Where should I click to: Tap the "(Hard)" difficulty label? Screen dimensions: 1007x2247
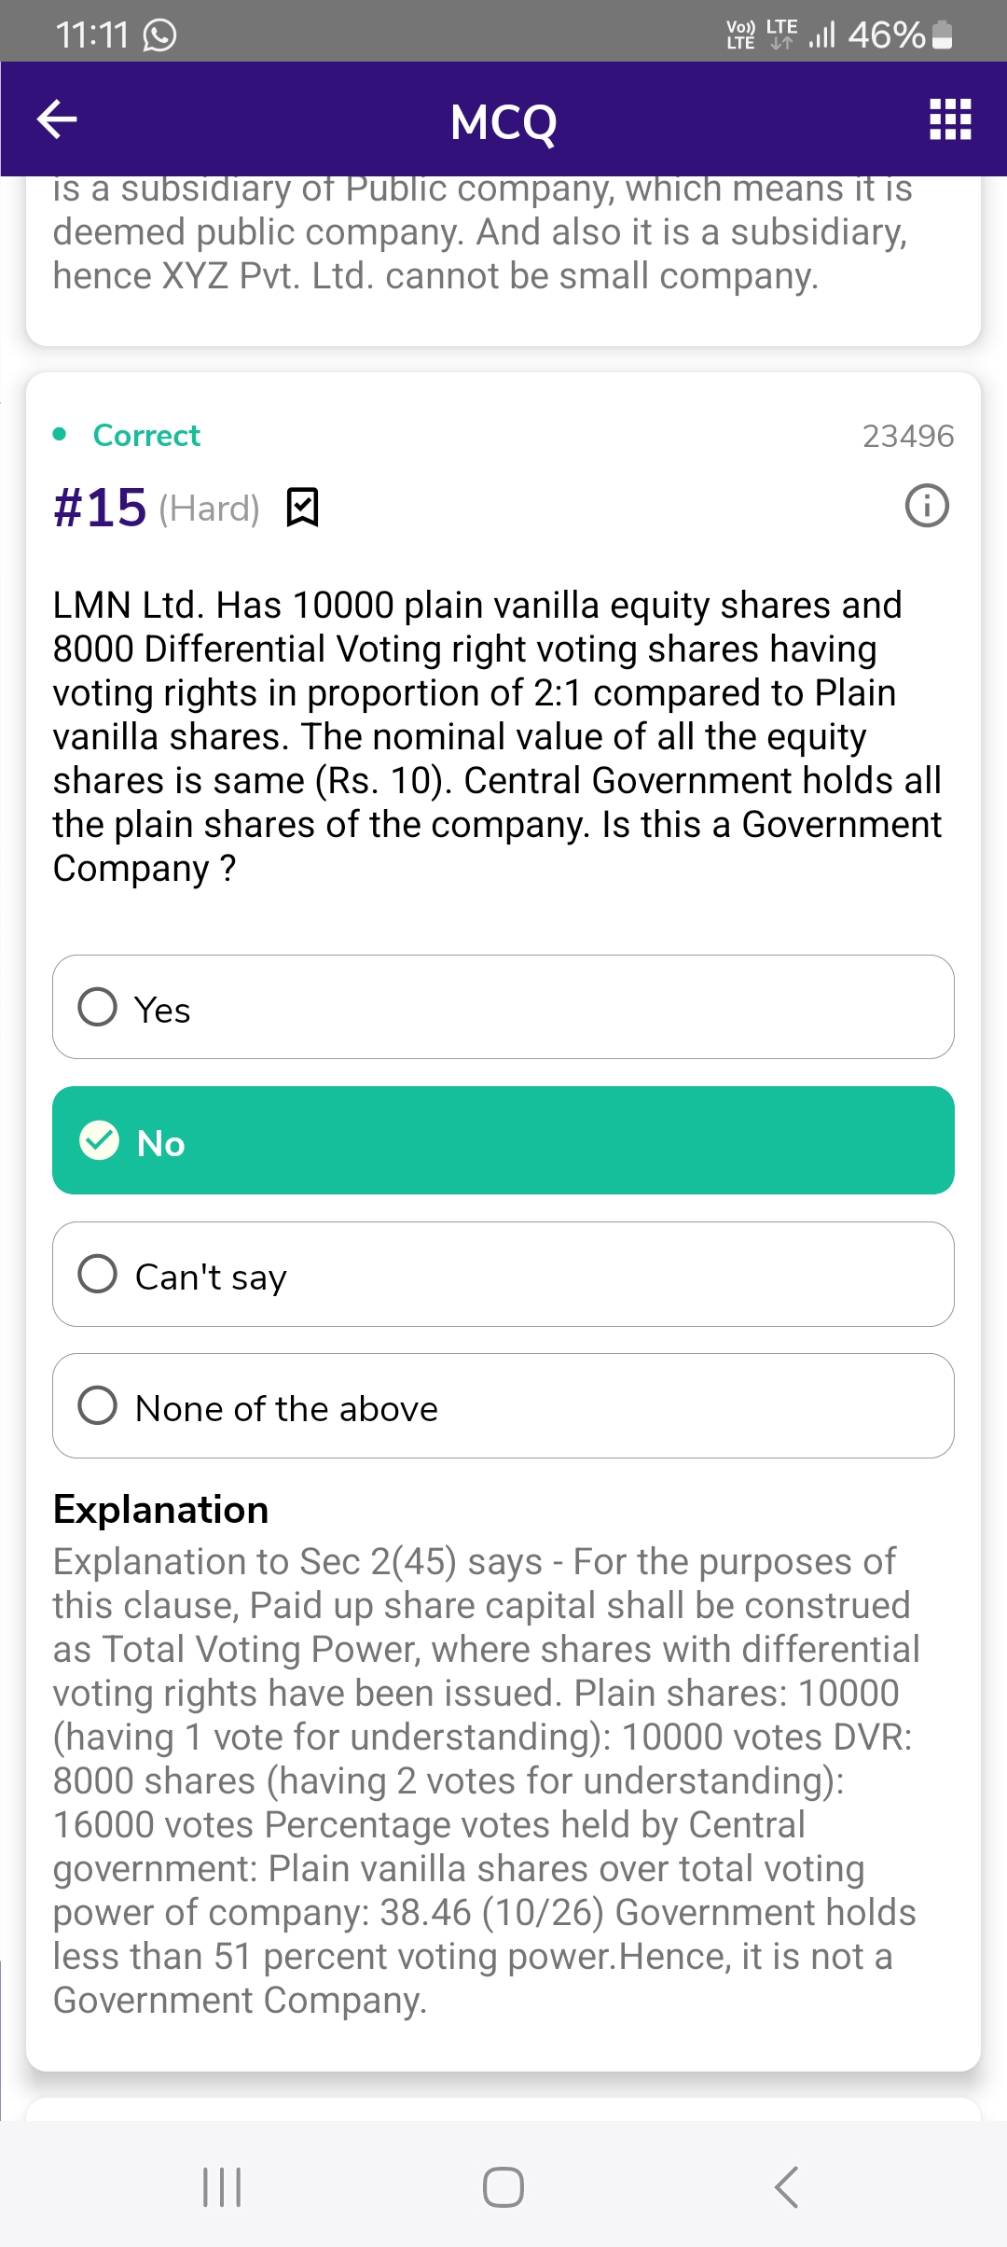pos(209,509)
